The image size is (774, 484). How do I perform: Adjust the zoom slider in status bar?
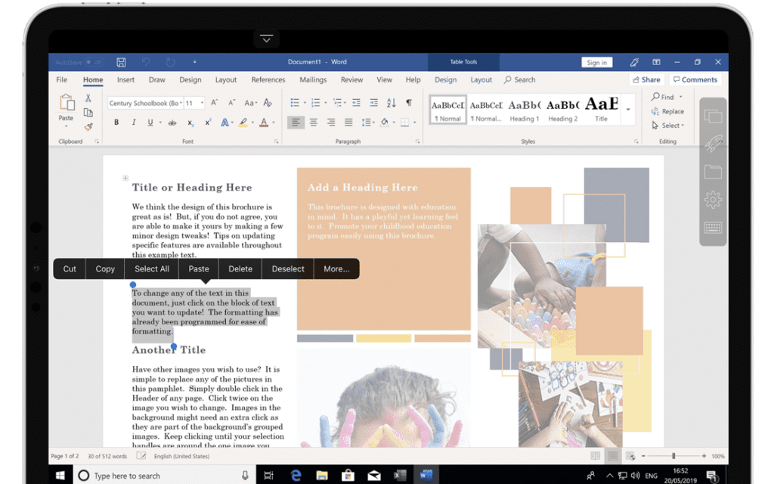[x=673, y=456]
